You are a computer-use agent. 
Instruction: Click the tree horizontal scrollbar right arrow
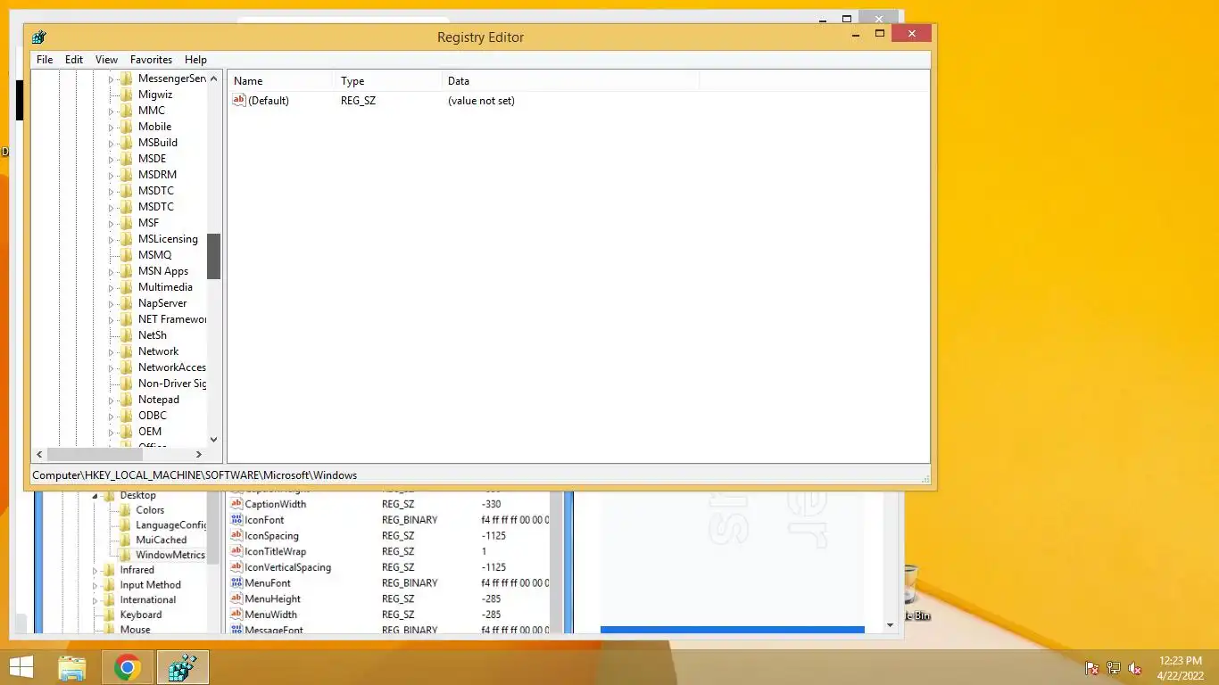point(199,455)
